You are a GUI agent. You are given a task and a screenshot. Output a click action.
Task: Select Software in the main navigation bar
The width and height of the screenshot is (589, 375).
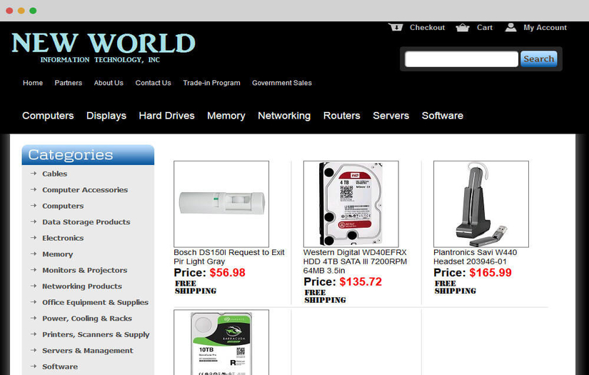(x=443, y=116)
